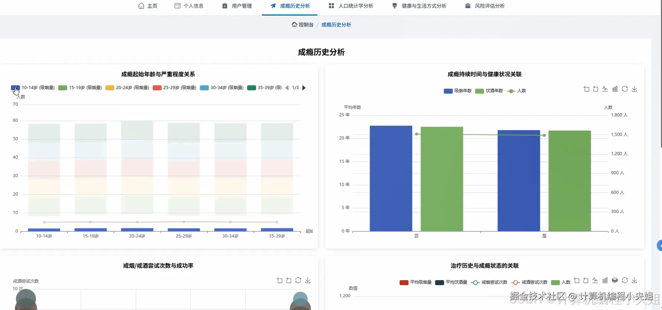662x310 pixels.
Task: Toggle 饮酒年数 legend series
Action: coord(489,91)
